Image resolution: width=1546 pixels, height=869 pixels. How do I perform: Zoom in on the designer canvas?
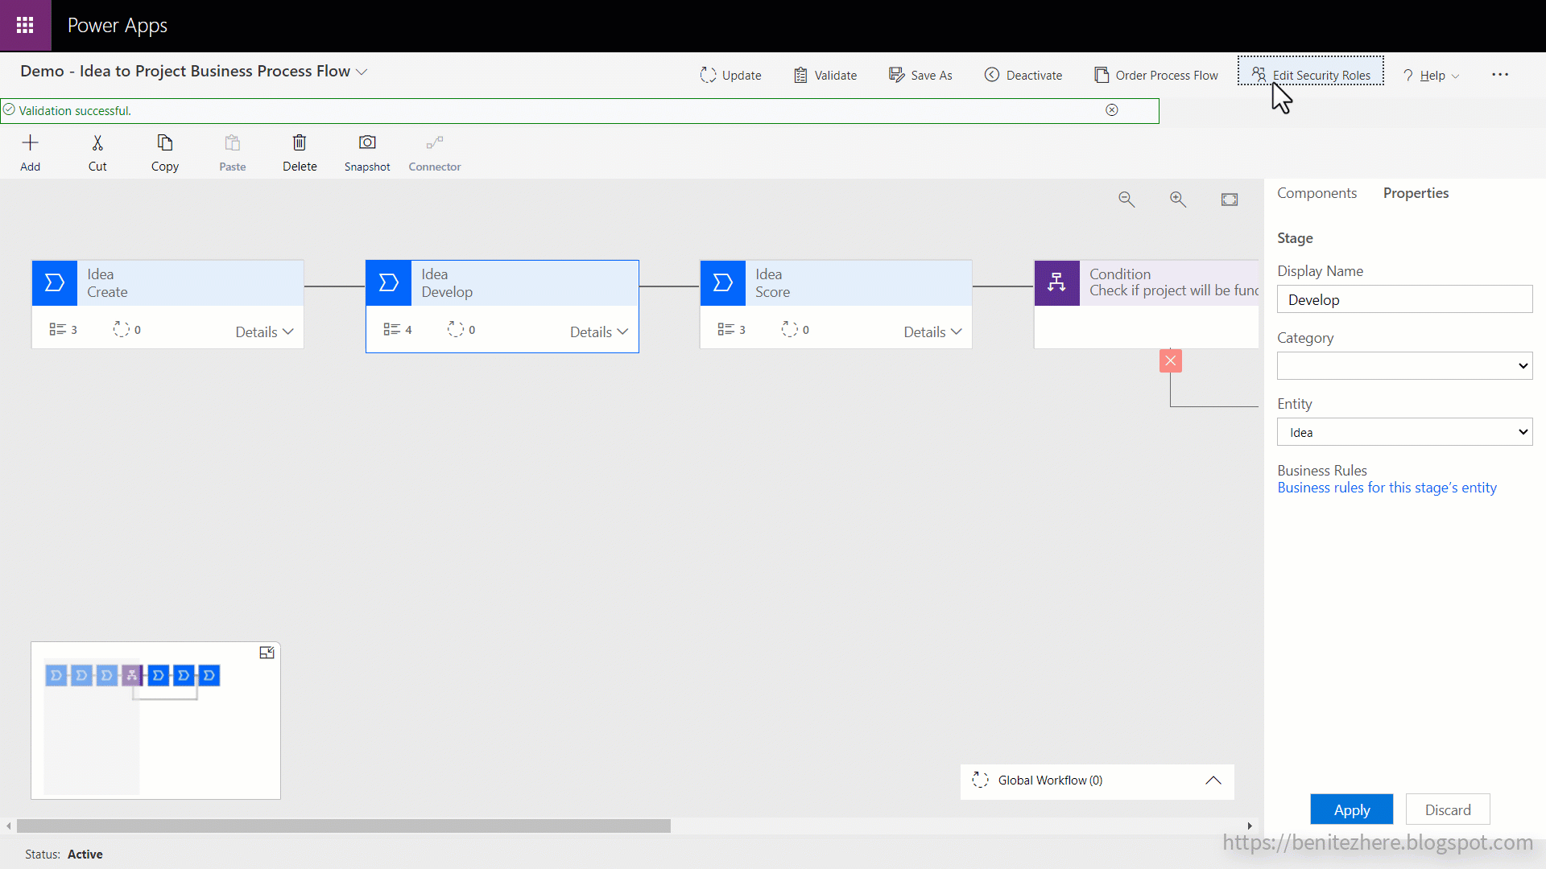pyautogui.click(x=1178, y=200)
